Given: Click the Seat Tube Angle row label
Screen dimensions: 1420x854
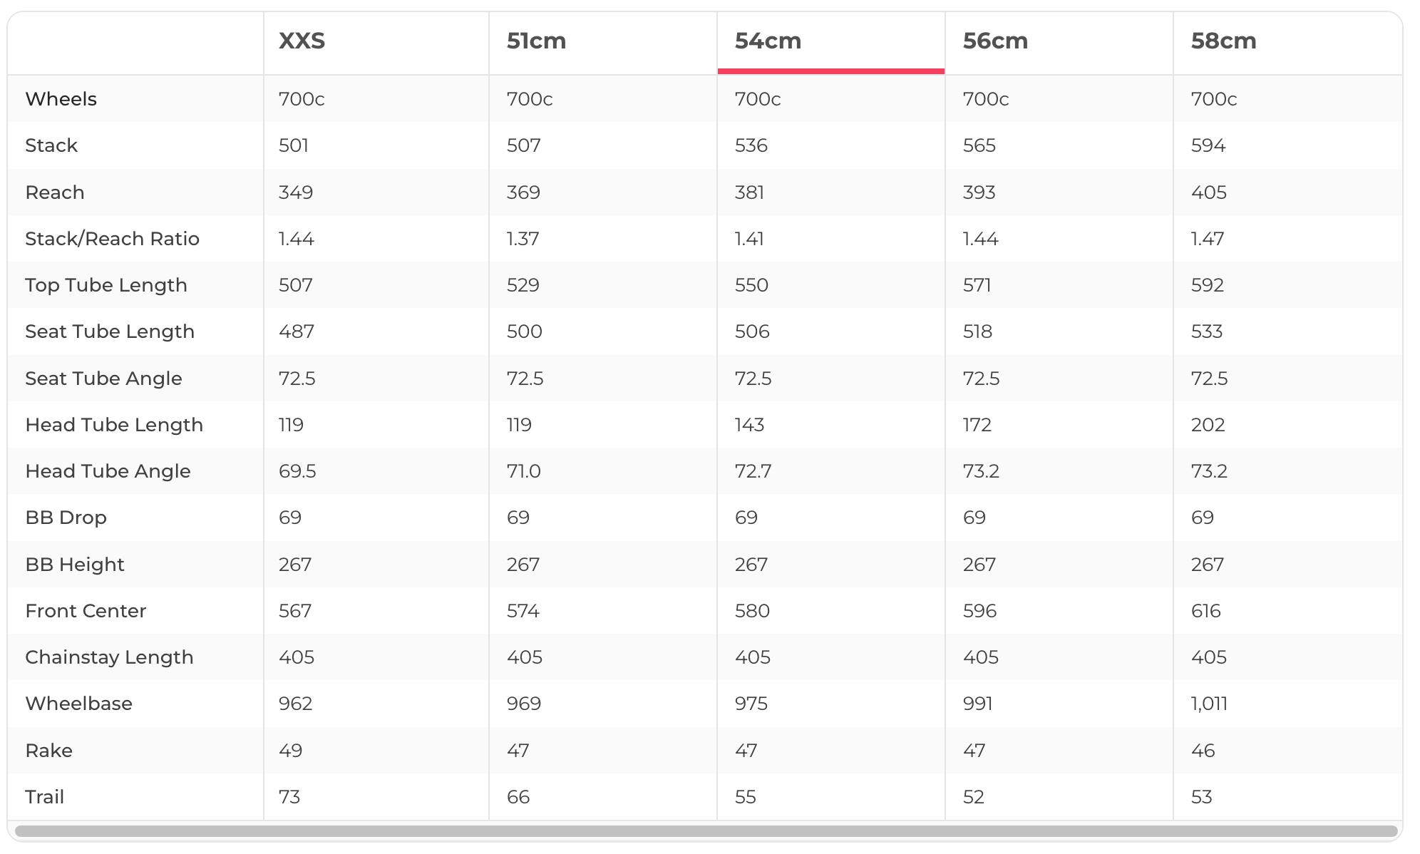Looking at the screenshot, I should click(103, 379).
